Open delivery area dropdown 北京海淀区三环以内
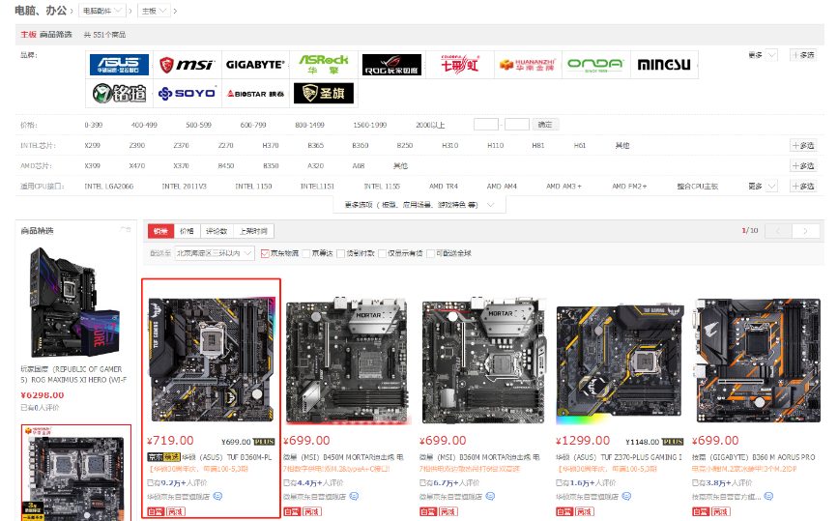This screenshot has height=521, width=838. pyautogui.click(x=215, y=253)
